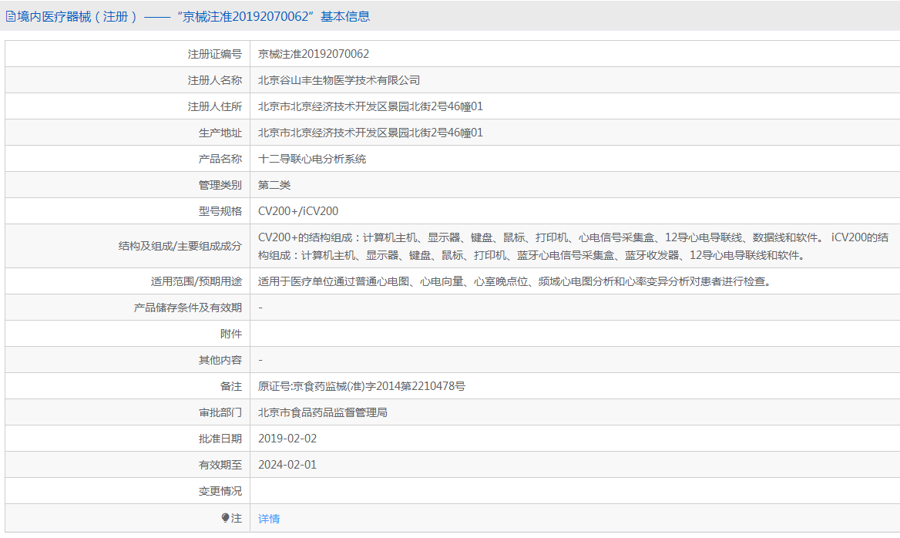Click the 生产地址 address value
The width and height of the screenshot is (900, 538).
click(x=370, y=133)
